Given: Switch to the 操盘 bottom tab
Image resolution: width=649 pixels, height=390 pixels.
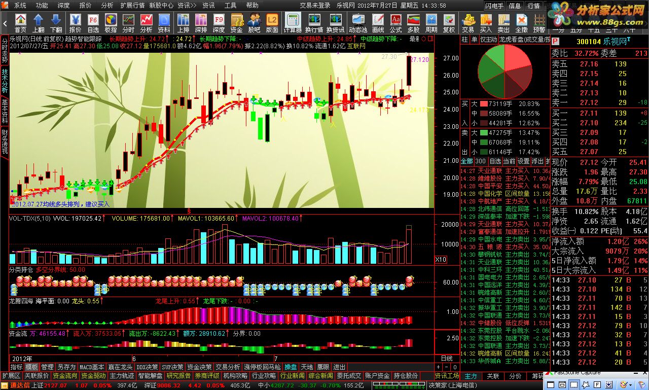Looking at the screenshot, I should pyautogui.click(x=291, y=367).
